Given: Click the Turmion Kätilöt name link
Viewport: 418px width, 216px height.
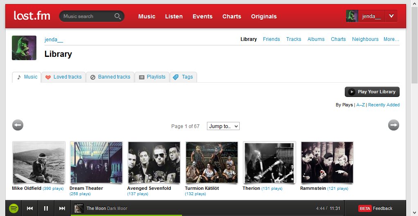Looking at the screenshot, I should click(202, 188).
